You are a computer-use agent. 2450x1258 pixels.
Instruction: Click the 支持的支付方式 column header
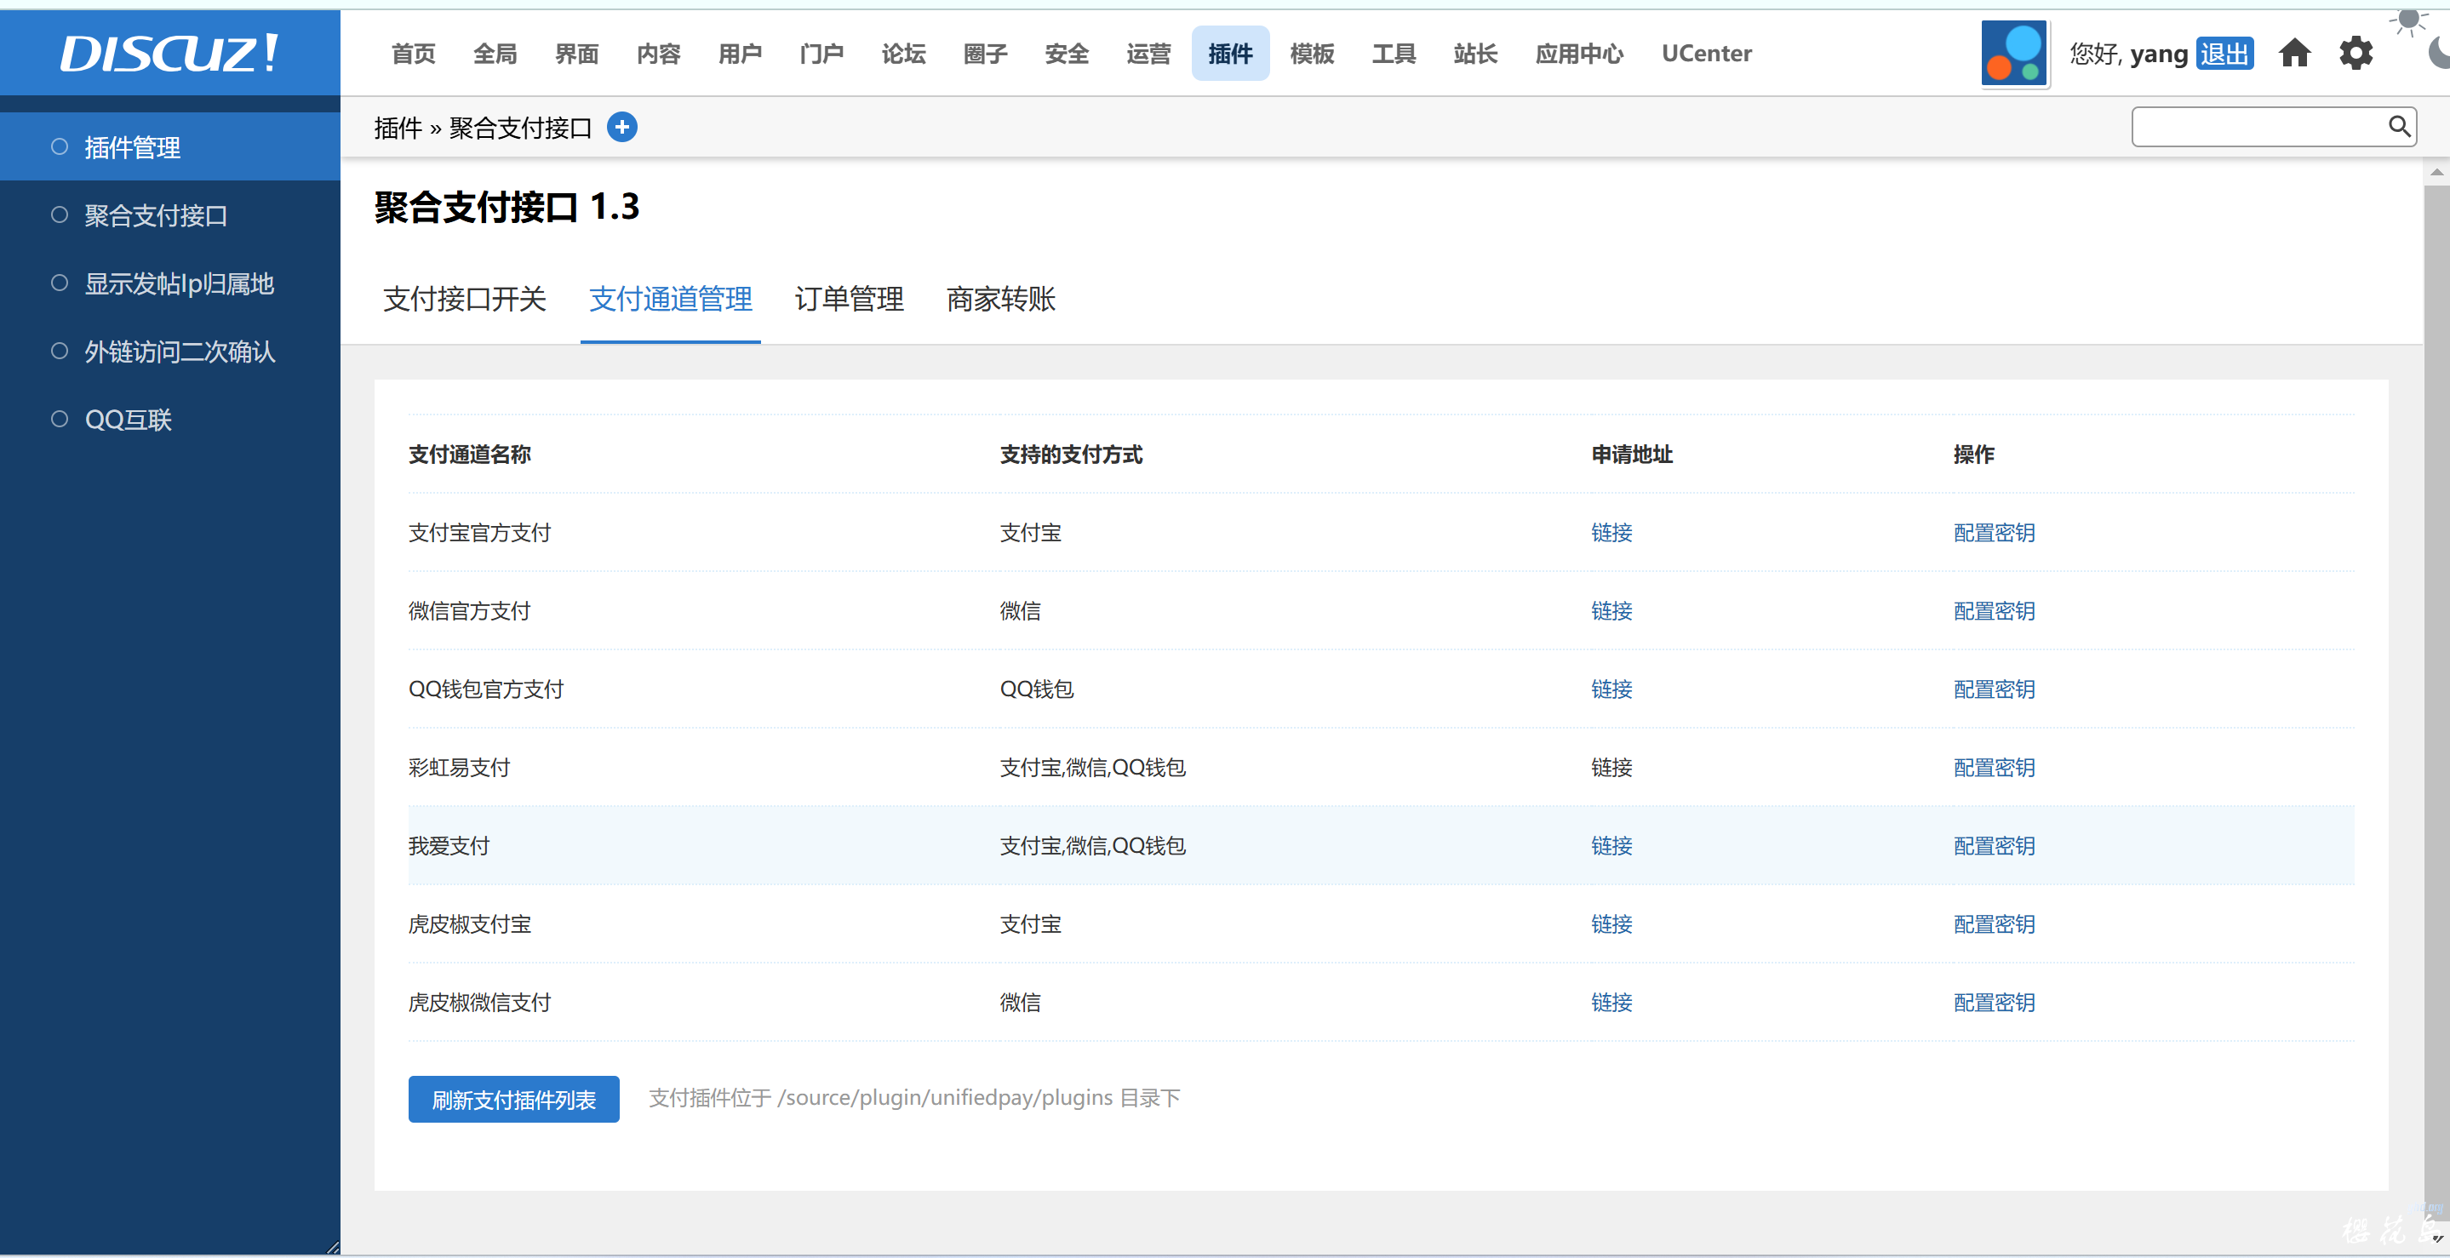(1071, 455)
